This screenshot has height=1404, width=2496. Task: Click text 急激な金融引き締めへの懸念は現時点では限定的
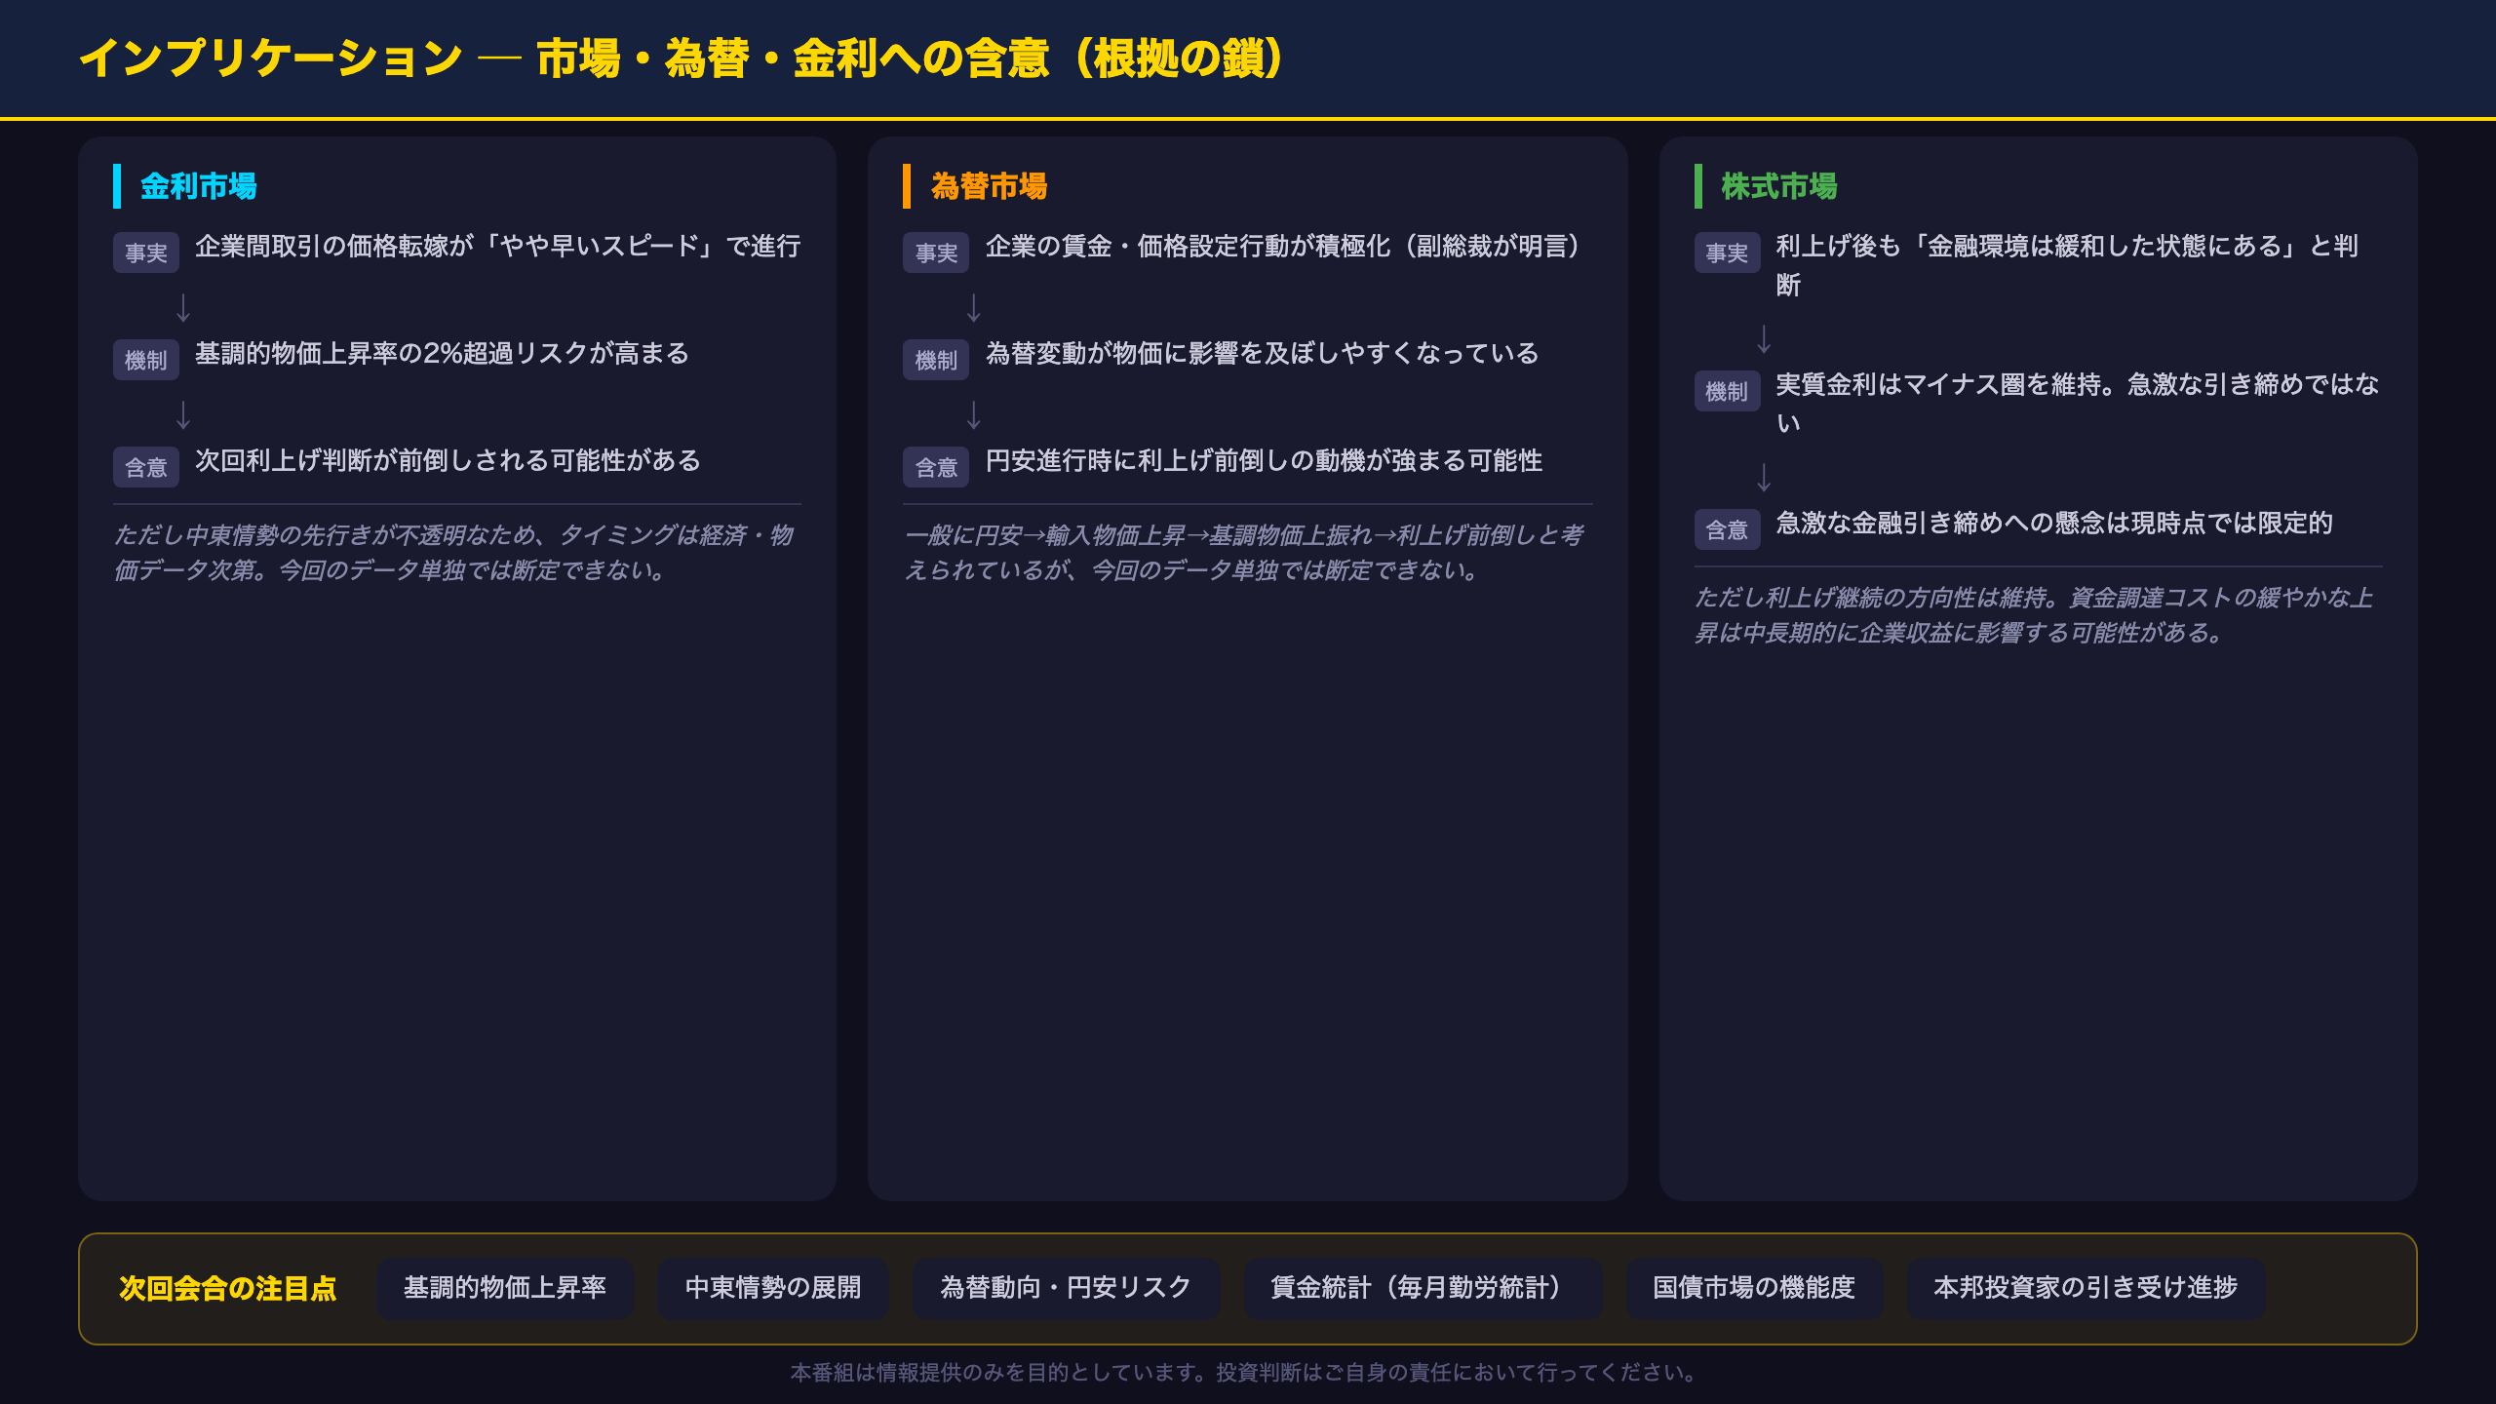point(2054,523)
